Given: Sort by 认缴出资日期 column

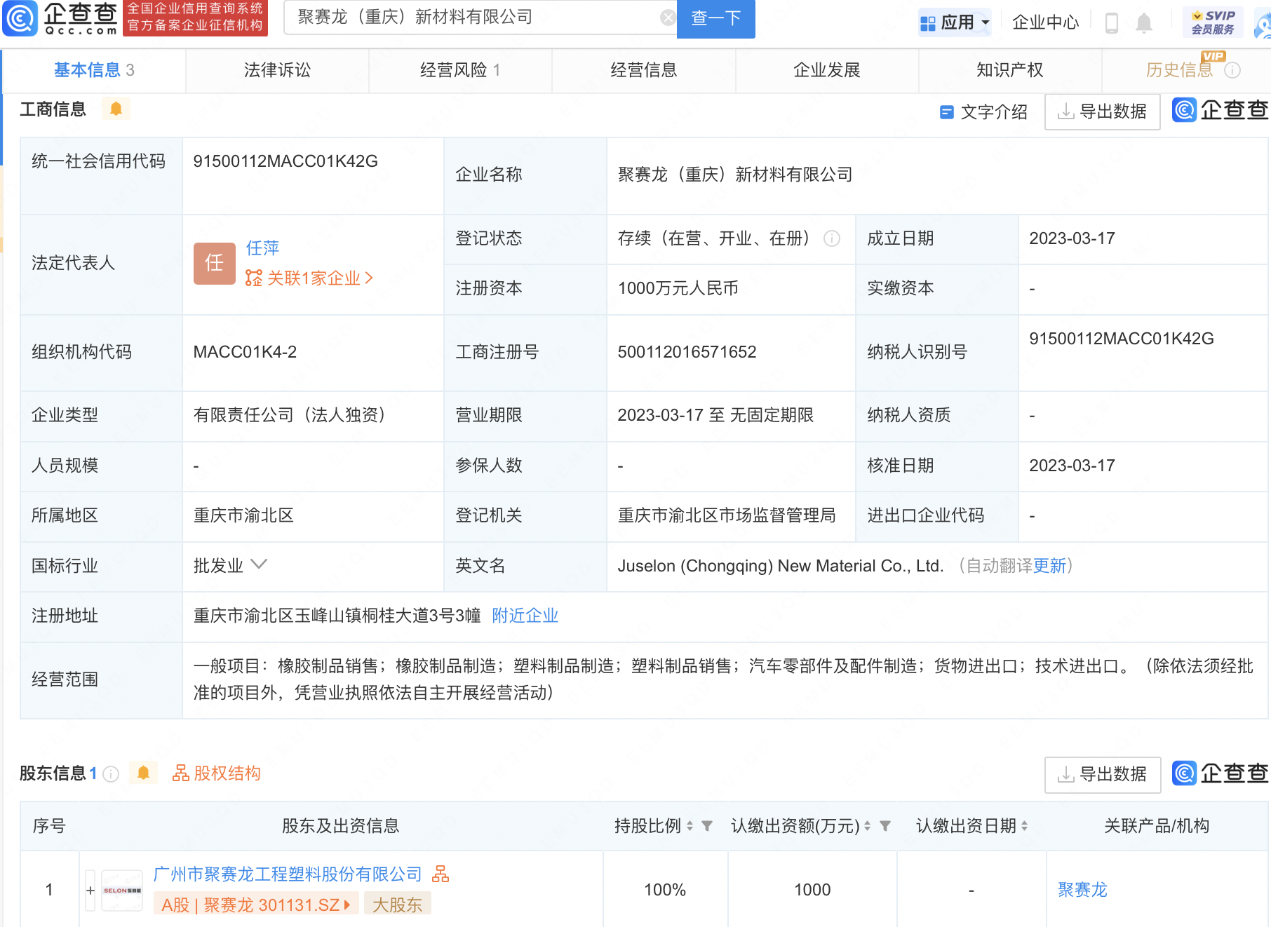Looking at the screenshot, I should 1025,826.
